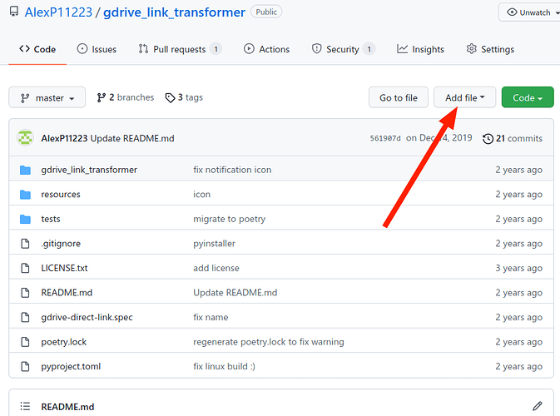Image resolution: width=560 pixels, height=416 pixels.
Task: Open the 'fix notification icon' commit message
Action: 232,170
